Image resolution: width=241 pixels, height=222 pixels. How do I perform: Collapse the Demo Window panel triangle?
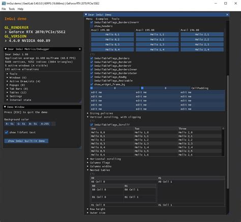5,107
